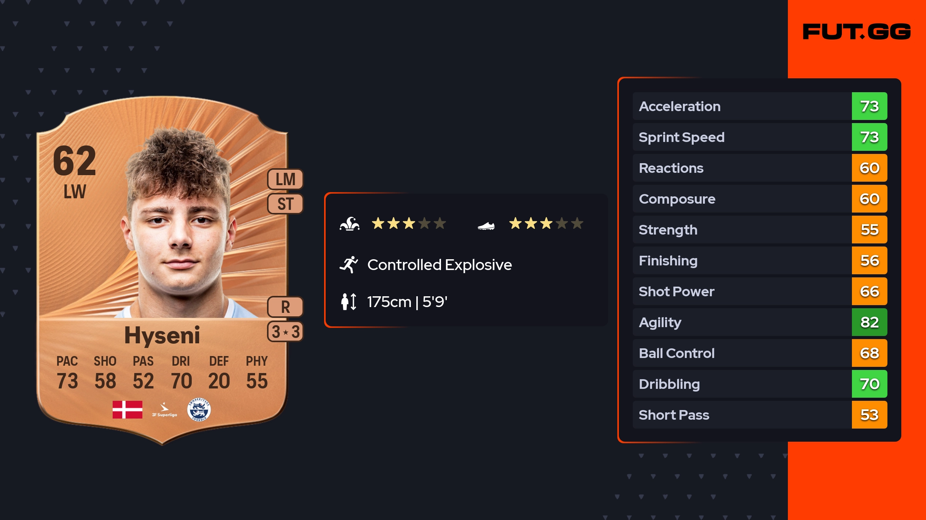Click the FUT.GG logo
The image size is (926, 520).
(x=857, y=32)
